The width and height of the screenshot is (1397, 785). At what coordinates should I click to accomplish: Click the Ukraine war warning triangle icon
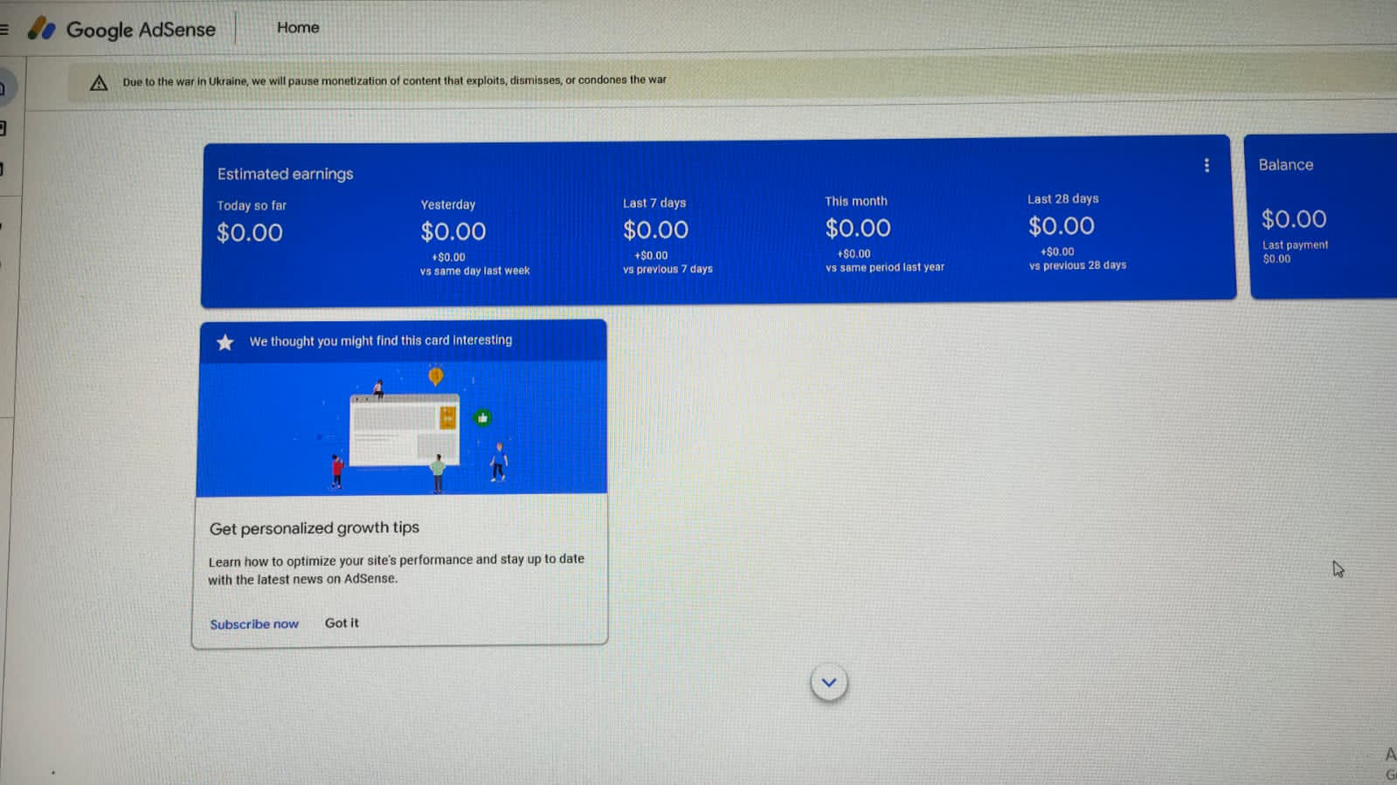click(99, 83)
